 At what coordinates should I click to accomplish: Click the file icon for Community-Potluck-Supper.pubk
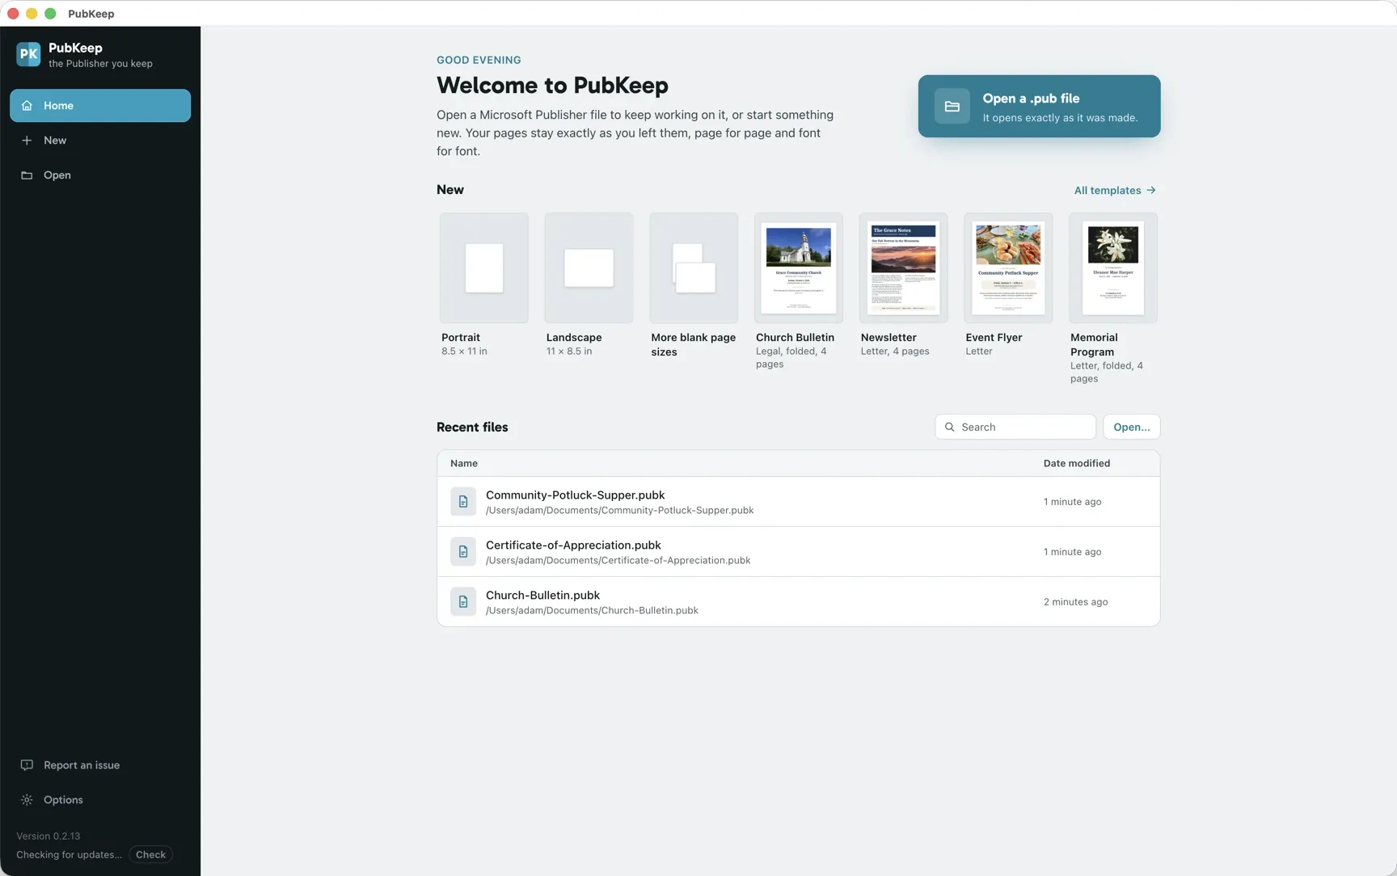pyautogui.click(x=463, y=502)
